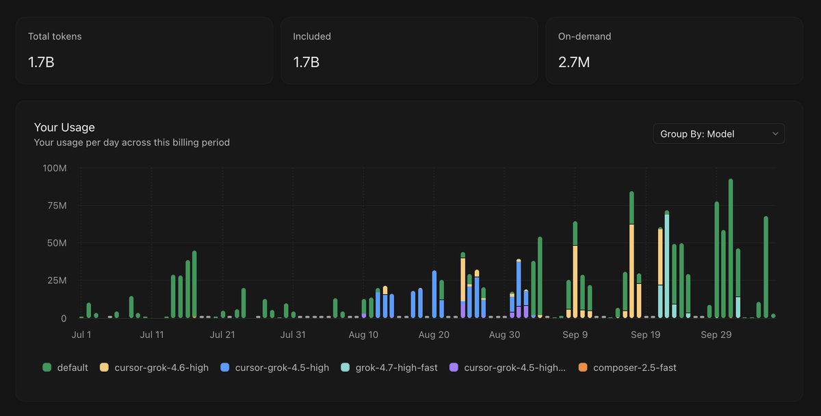This screenshot has width=821, height=416.
Task: Open the Group By: Model dropdown
Action: click(x=718, y=134)
